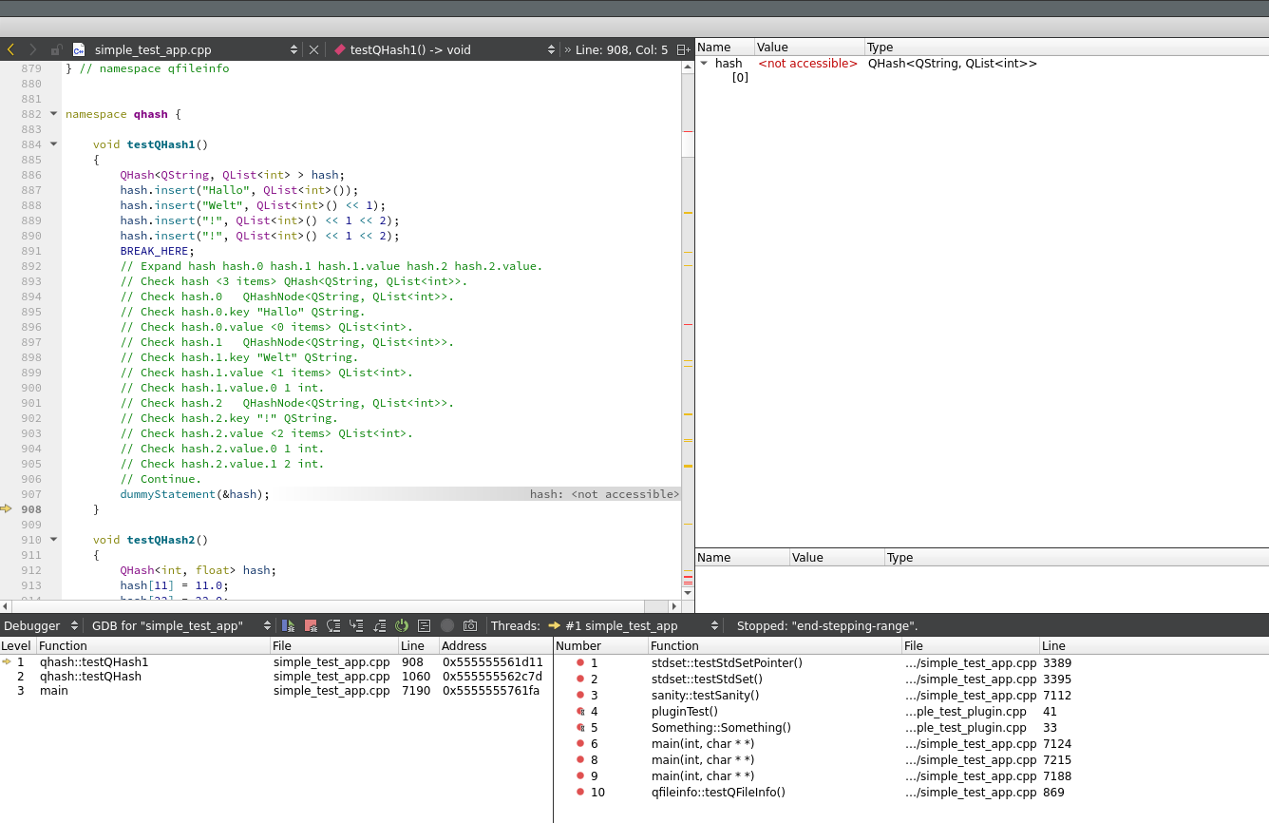Fold the testQHash1 function at line 884
Screen dimensions: 1269x823
[x=53, y=144]
